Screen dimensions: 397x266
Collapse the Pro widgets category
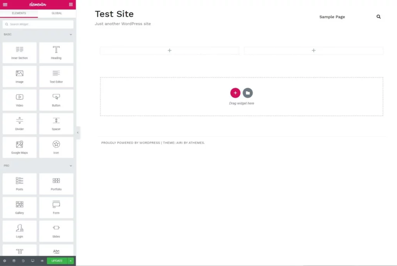click(x=71, y=166)
